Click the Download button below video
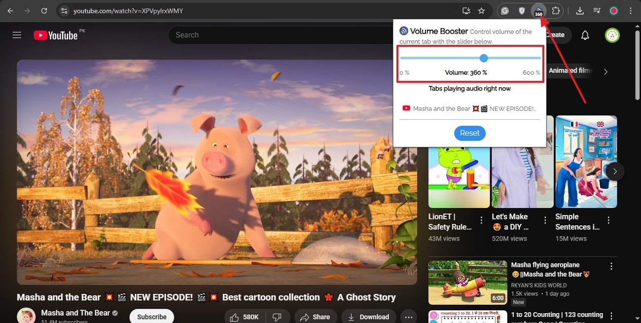The width and height of the screenshot is (641, 323). (369, 317)
